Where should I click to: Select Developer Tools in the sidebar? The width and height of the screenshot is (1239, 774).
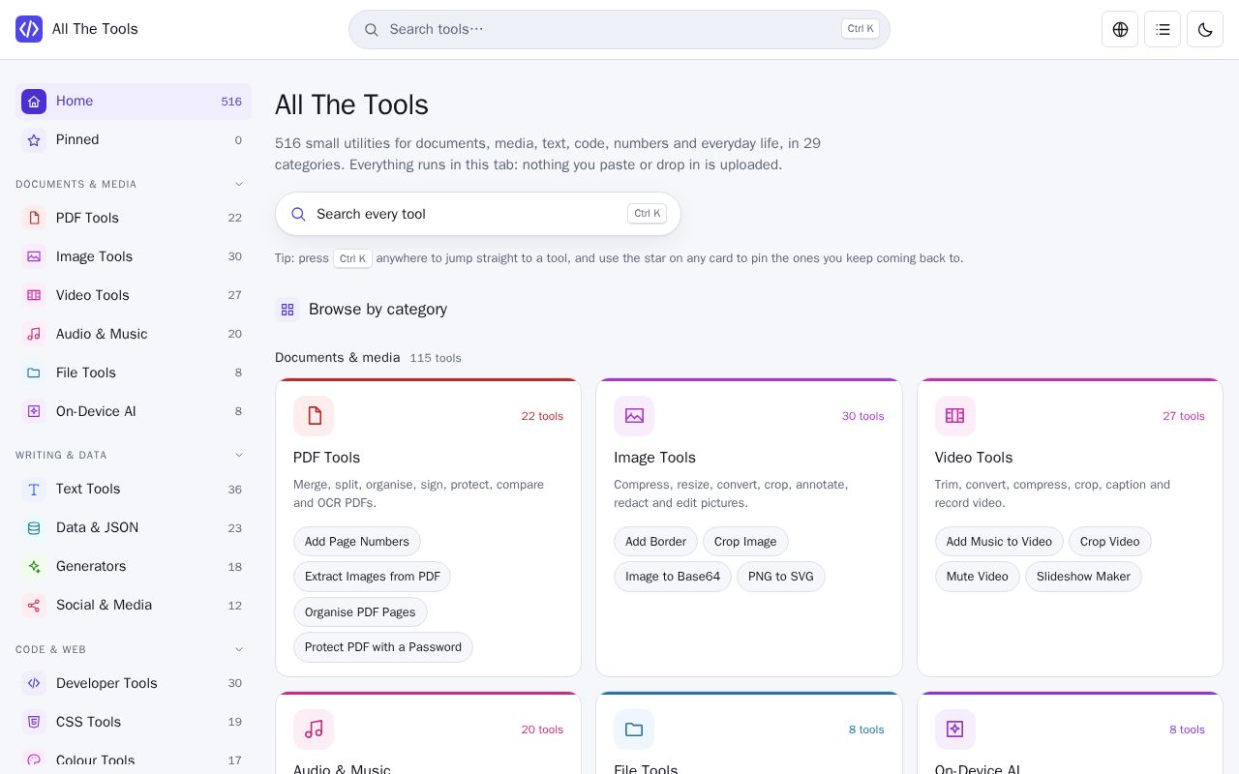pos(134,683)
